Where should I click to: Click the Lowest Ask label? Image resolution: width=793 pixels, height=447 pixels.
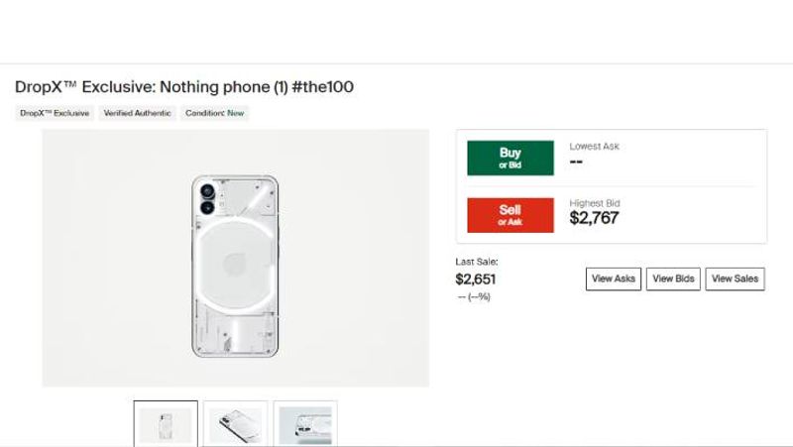click(595, 147)
